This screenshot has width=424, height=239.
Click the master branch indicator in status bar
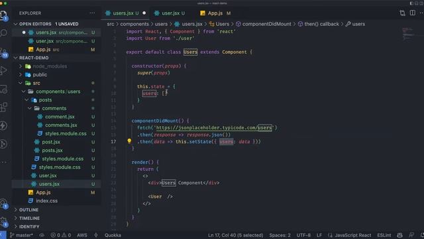(21, 235)
